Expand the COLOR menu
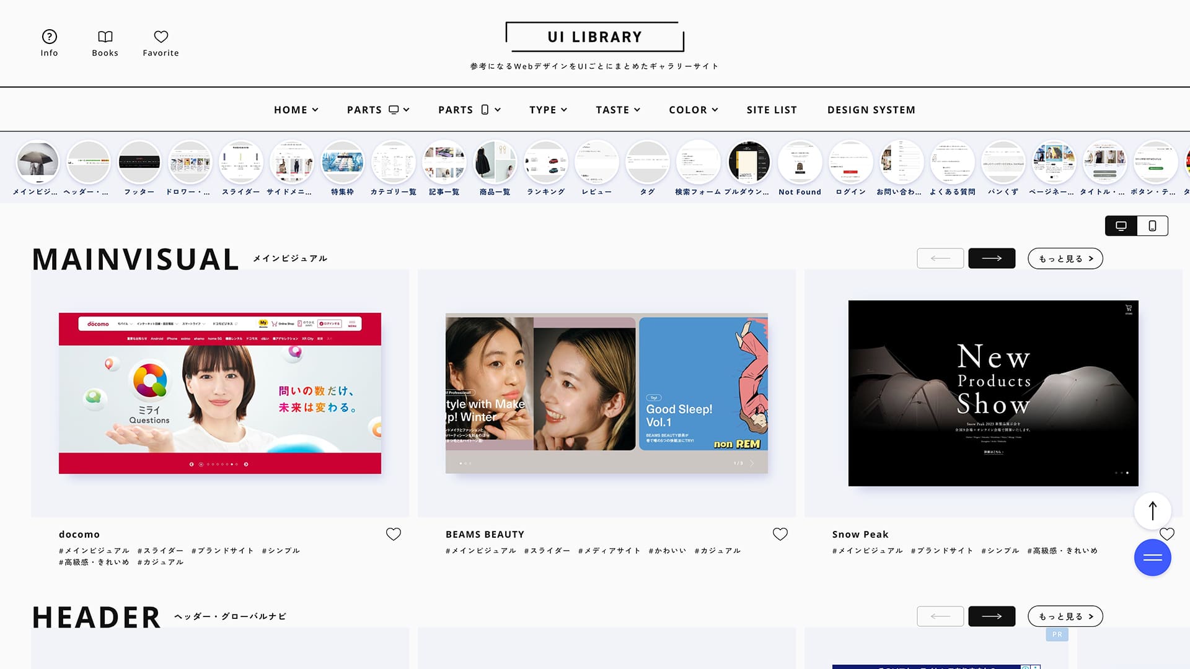The height and width of the screenshot is (669, 1190). tap(694, 110)
